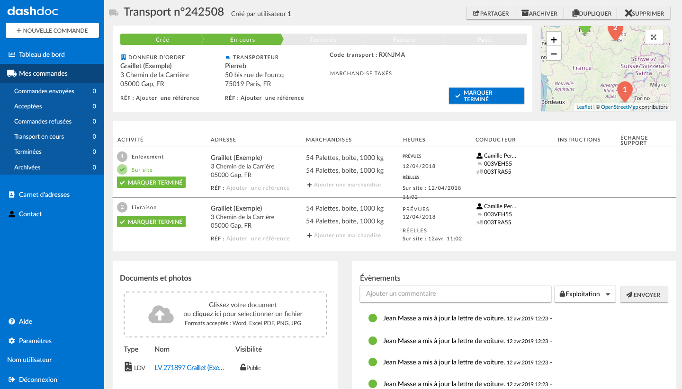Click the cloud upload icon
The width and height of the screenshot is (682, 389).
pos(160,314)
